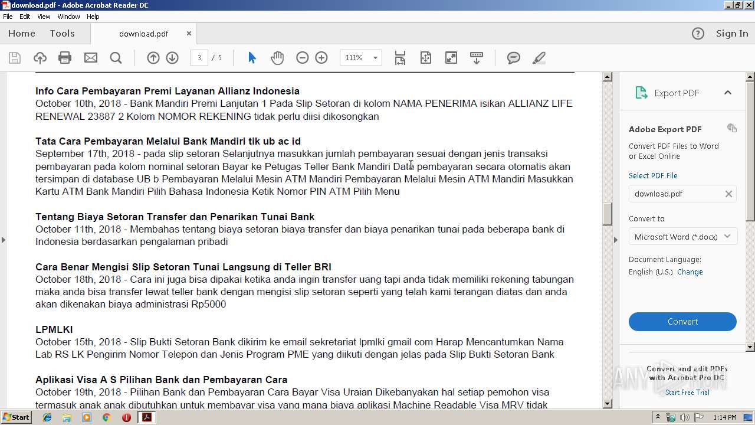
Task: Activate the Hand pan tool
Action: point(277,58)
